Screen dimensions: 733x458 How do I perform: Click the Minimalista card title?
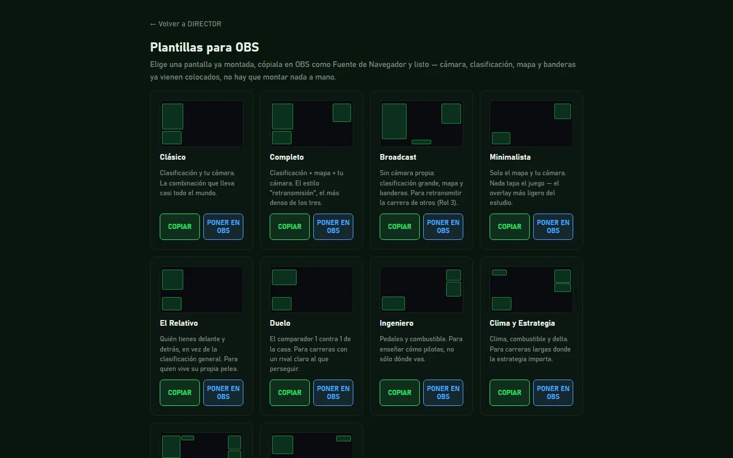coord(510,157)
